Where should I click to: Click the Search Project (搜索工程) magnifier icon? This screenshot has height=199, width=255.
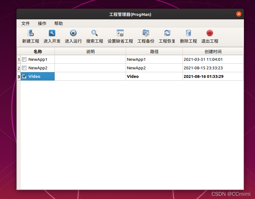(x=94, y=33)
